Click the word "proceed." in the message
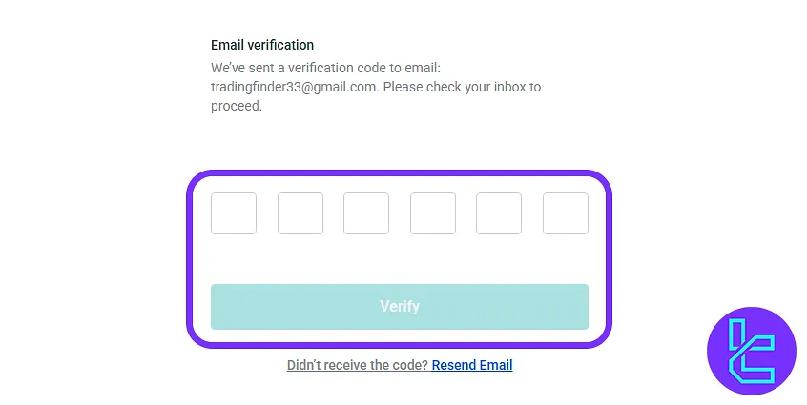 237,106
